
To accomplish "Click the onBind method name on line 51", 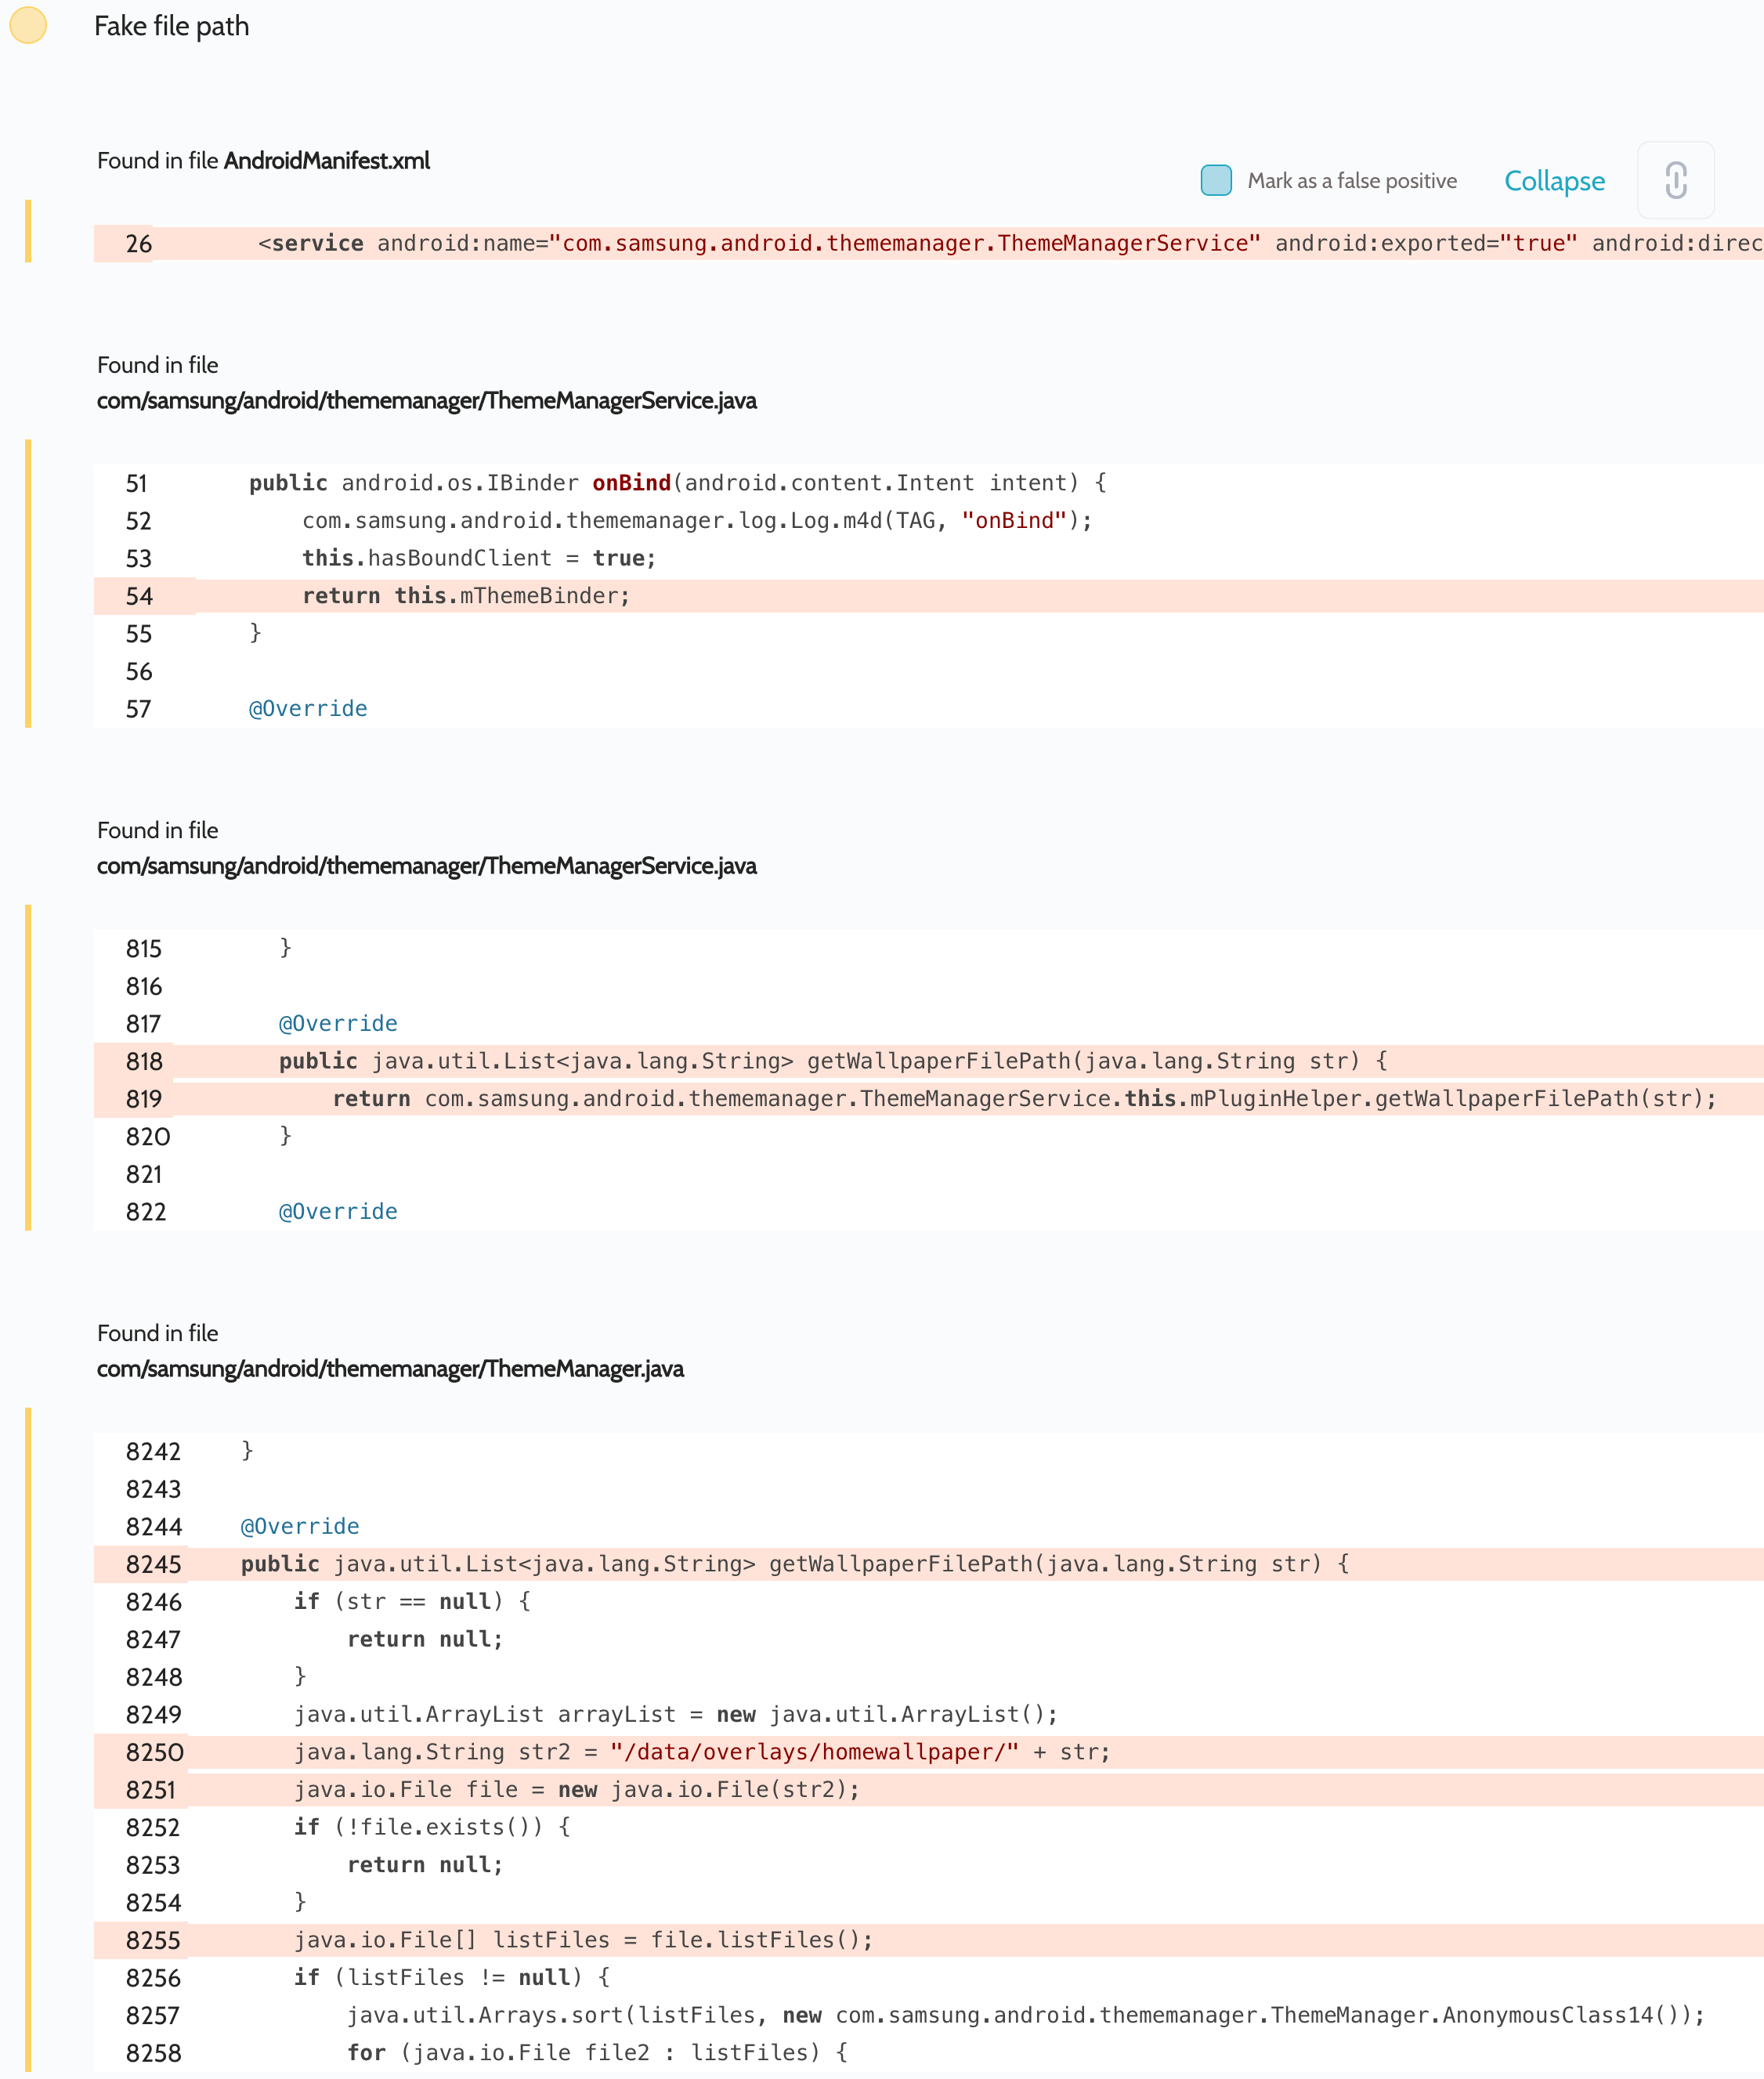I will point(631,483).
